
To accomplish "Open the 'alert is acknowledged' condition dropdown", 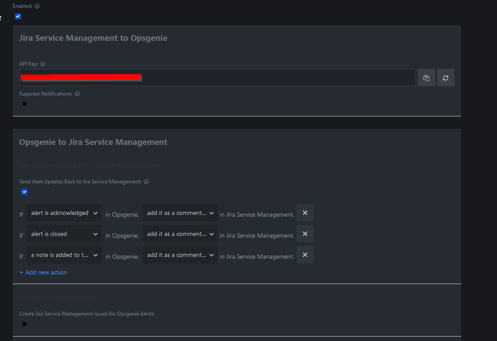I will (64, 213).
